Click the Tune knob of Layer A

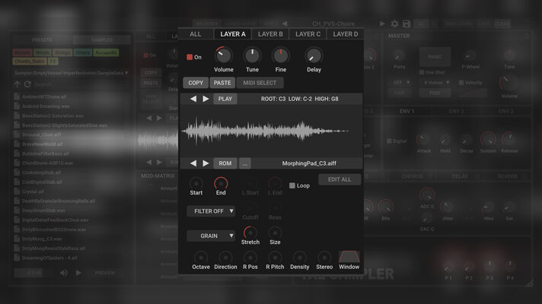pos(252,55)
